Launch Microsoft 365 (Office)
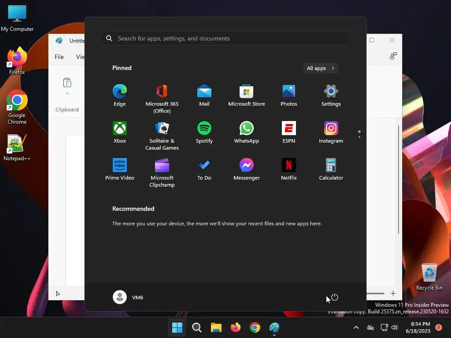The height and width of the screenshot is (338, 451). pyautogui.click(x=162, y=99)
